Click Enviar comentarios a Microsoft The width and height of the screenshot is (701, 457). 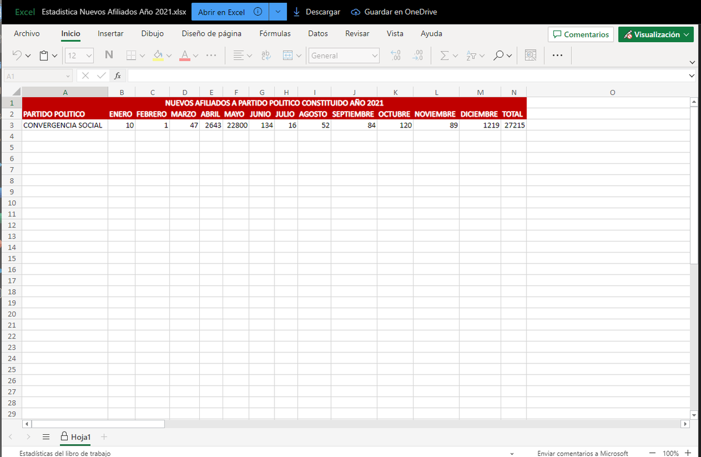coord(583,453)
